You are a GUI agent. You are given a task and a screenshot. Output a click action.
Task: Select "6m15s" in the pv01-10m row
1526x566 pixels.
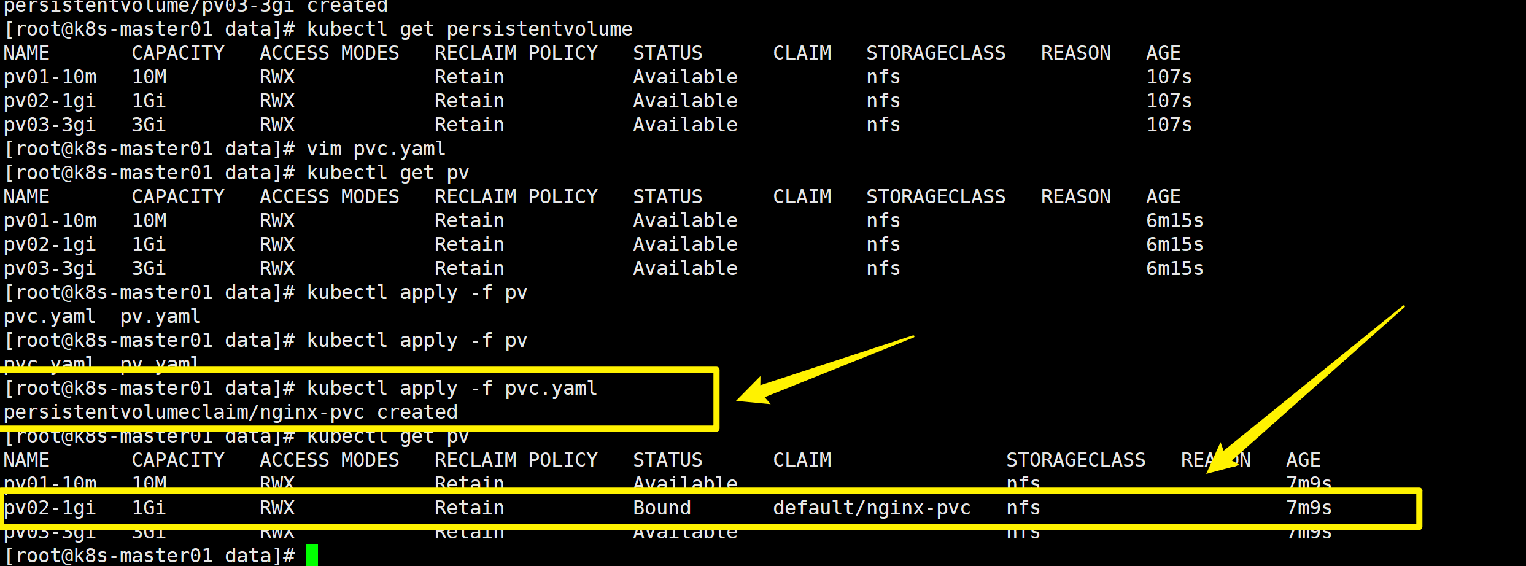(1175, 221)
